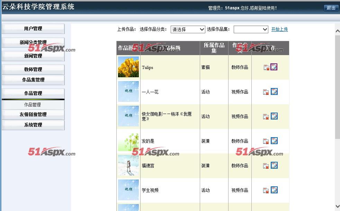Edit the 学生视频 entry

pyautogui.click(x=274, y=190)
